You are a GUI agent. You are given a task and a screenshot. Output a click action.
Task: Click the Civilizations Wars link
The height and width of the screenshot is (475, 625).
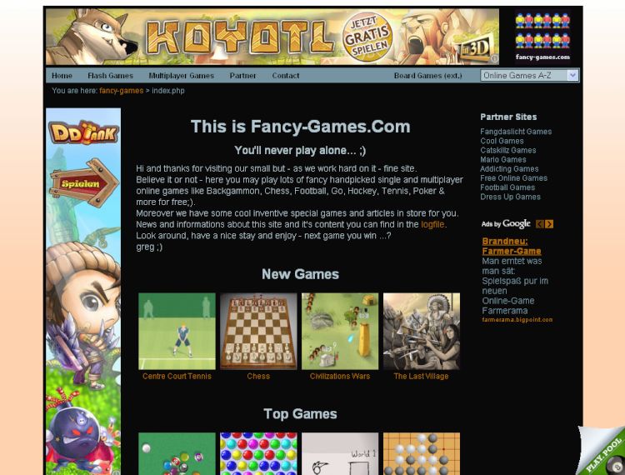(340, 376)
